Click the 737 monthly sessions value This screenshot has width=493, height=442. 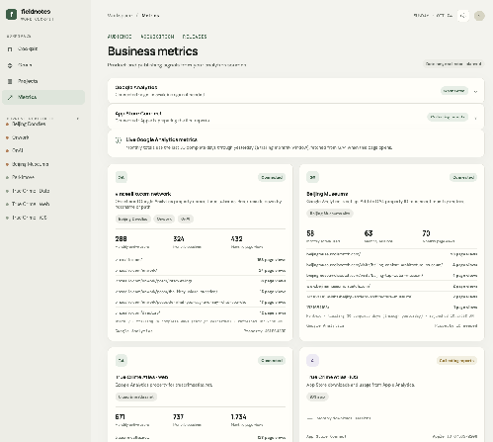coord(179,416)
